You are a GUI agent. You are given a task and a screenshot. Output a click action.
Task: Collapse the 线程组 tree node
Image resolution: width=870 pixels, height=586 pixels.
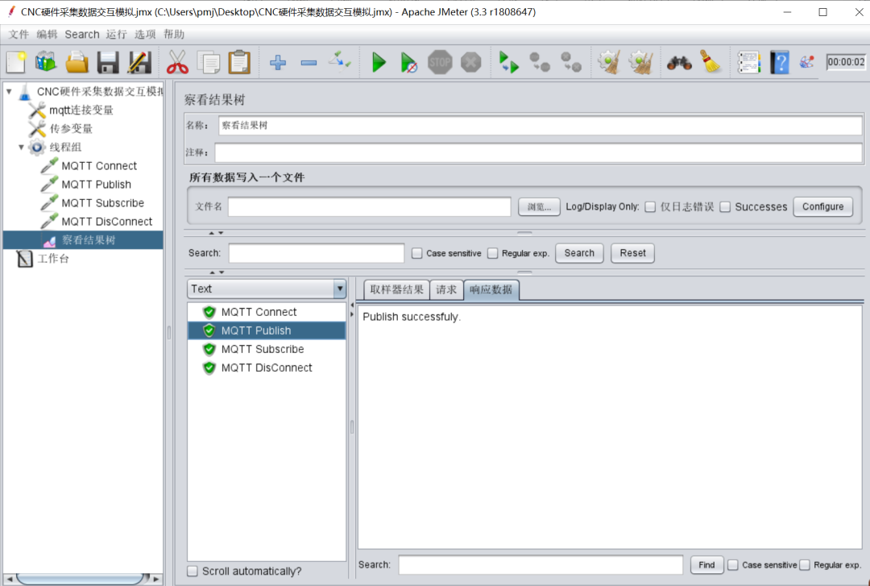pyautogui.click(x=21, y=148)
